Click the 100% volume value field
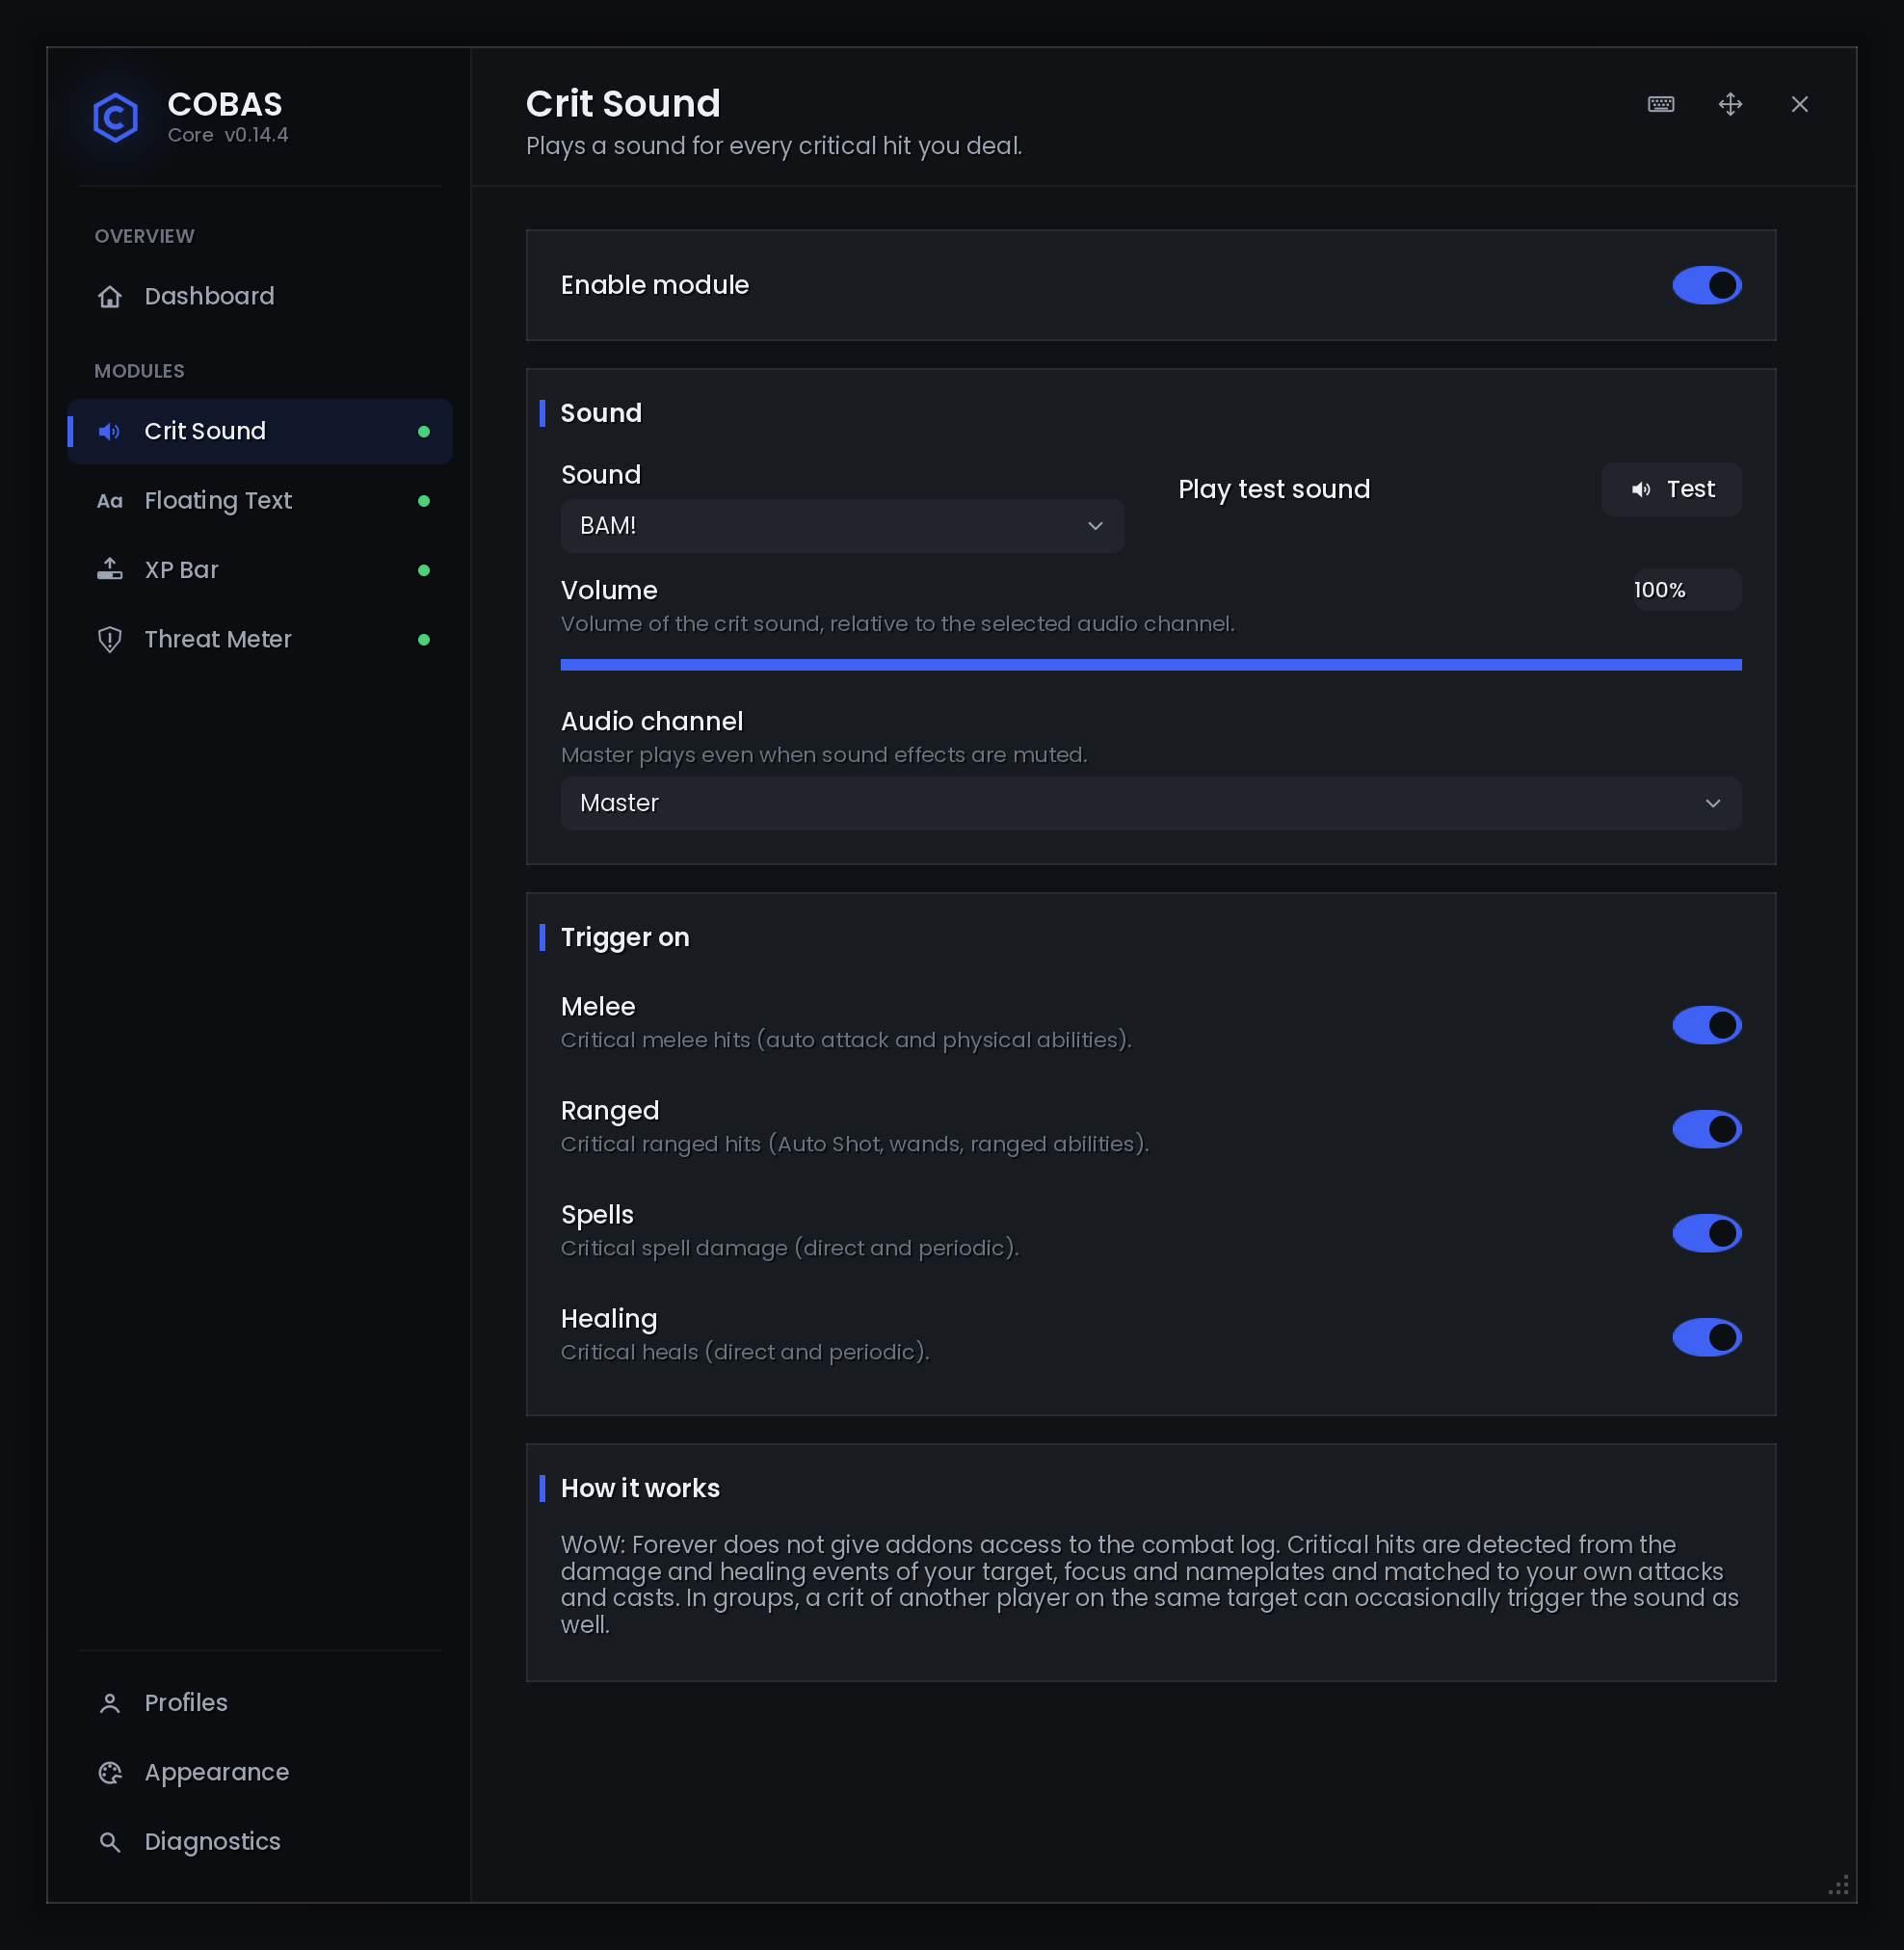 click(x=1687, y=590)
